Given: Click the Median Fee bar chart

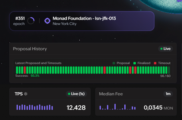Looking at the screenshot, I should (118, 106).
